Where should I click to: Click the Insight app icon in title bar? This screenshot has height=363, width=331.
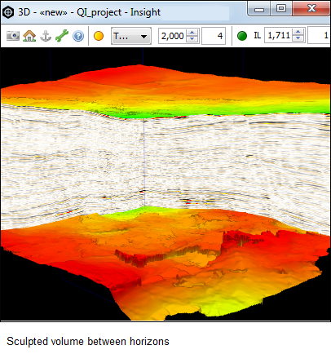click(8, 12)
